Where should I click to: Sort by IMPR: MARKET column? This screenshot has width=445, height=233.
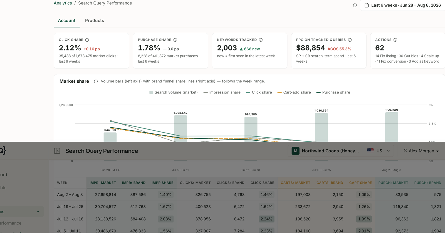pyautogui.click(x=103, y=183)
